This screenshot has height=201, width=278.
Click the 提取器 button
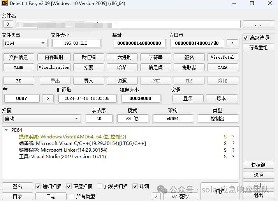[x=189, y=67]
